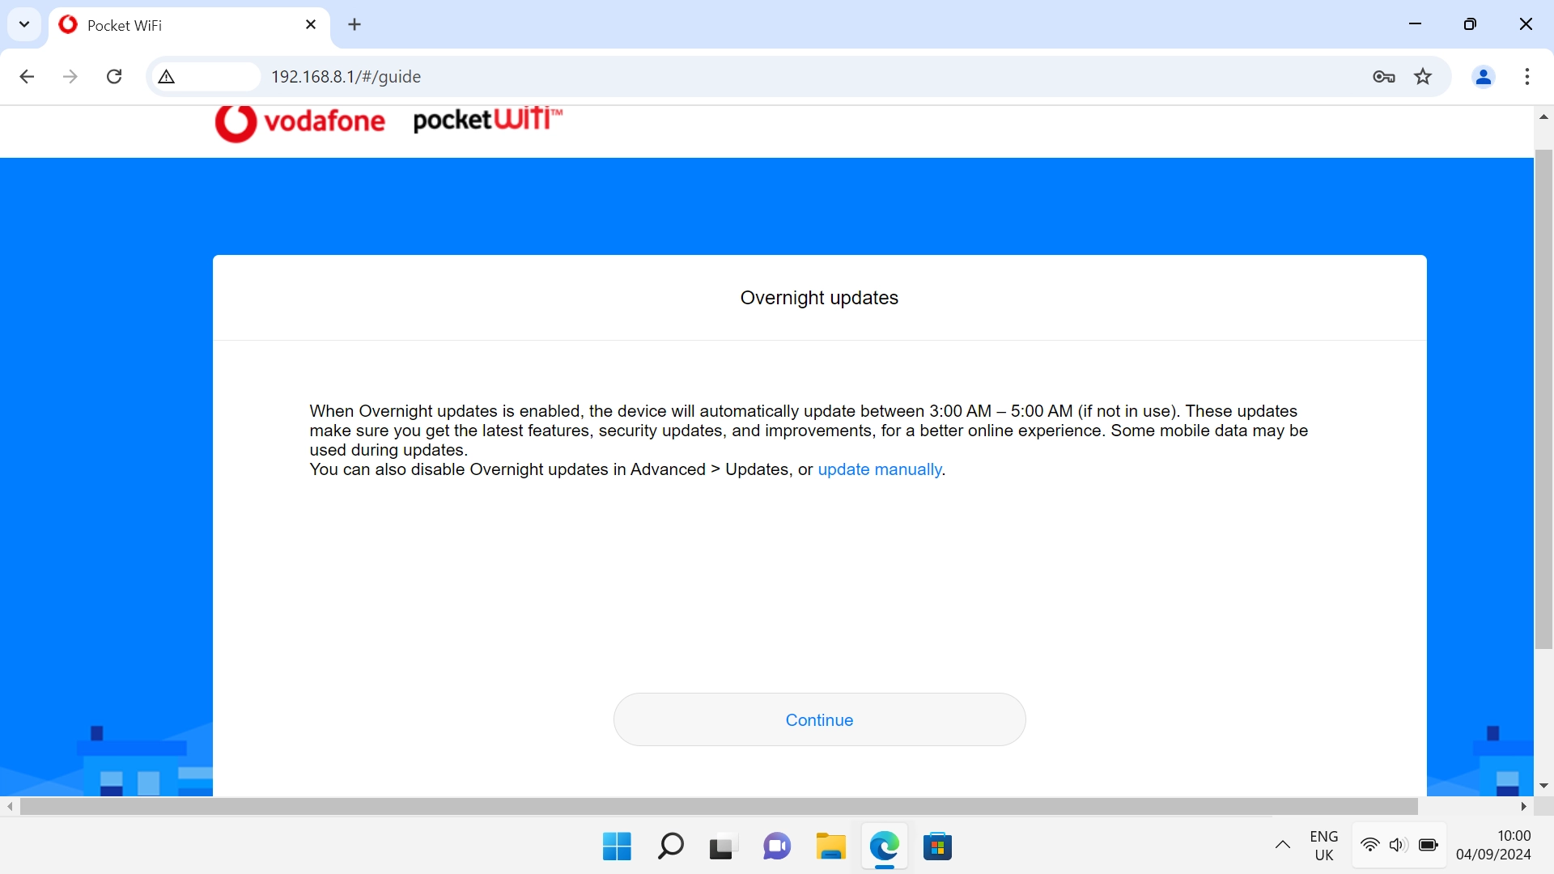
Task: Bookmark this page with the star icon
Action: point(1423,76)
